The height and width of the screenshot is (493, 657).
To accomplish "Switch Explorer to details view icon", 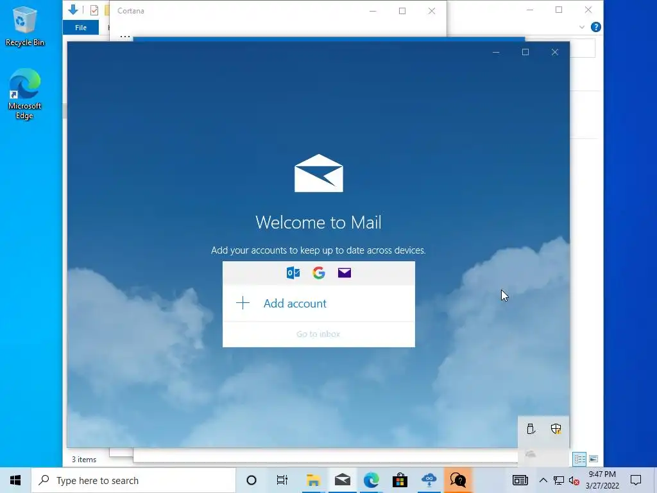I will click(579, 459).
